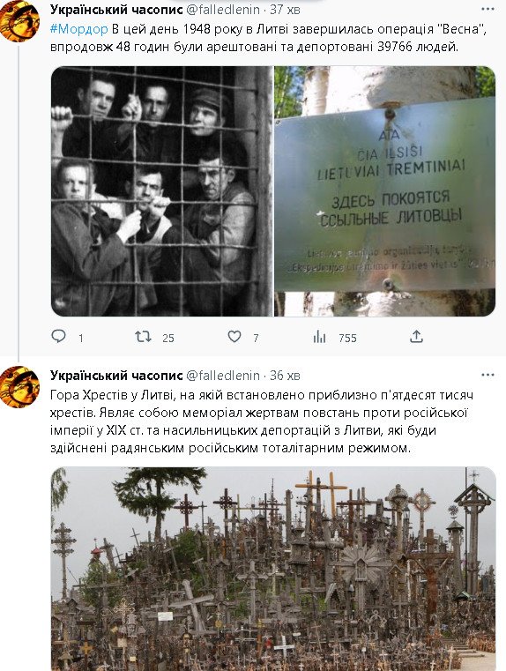View analytics icon showing 755 views
Screen dimensions: 506x671
click(x=319, y=337)
